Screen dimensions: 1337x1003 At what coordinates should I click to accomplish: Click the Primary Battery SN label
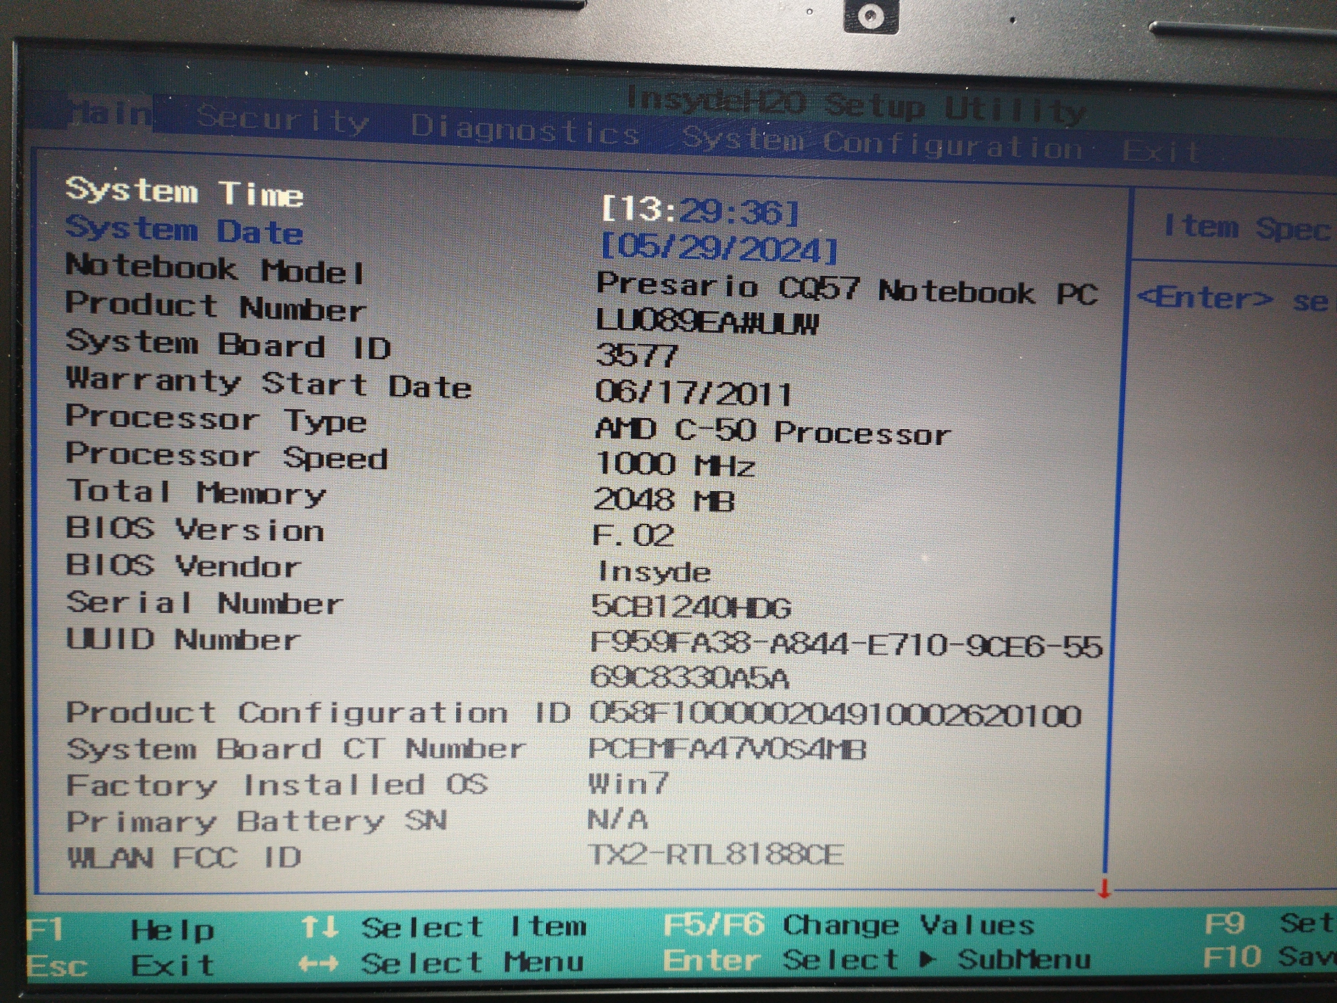click(257, 822)
